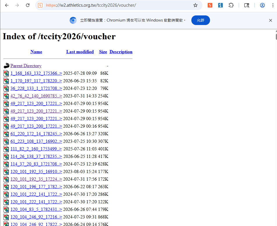277x226 pixels.
Task: Go to Parent Directory link
Action: pos(26,66)
